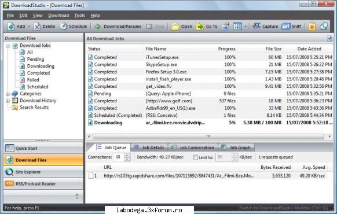Click the navigation pane options chevron

77,196
